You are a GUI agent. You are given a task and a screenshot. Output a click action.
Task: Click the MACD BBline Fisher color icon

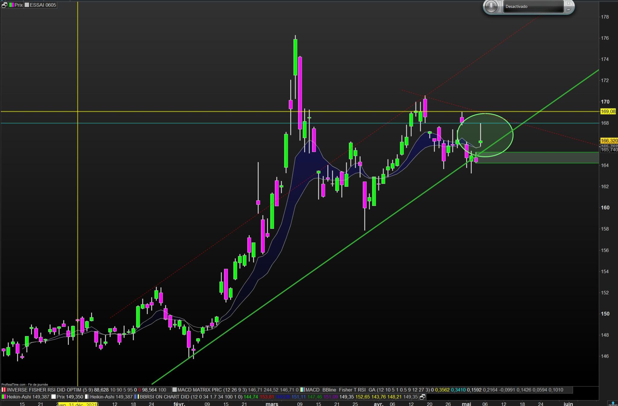point(302,390)
